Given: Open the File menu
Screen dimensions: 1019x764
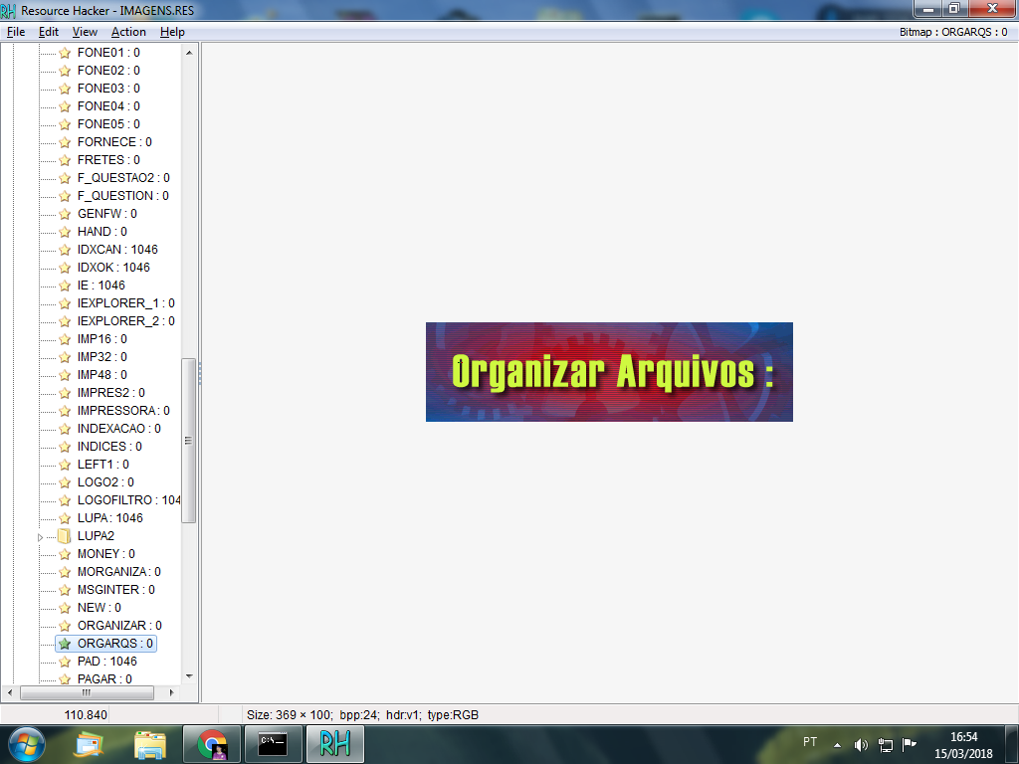Looking at the screenshot, I should (x=16, y=32).
